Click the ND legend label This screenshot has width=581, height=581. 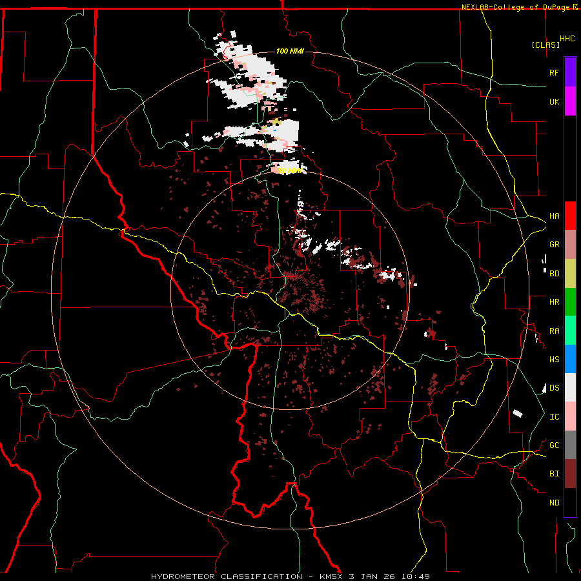pos(554,503)
